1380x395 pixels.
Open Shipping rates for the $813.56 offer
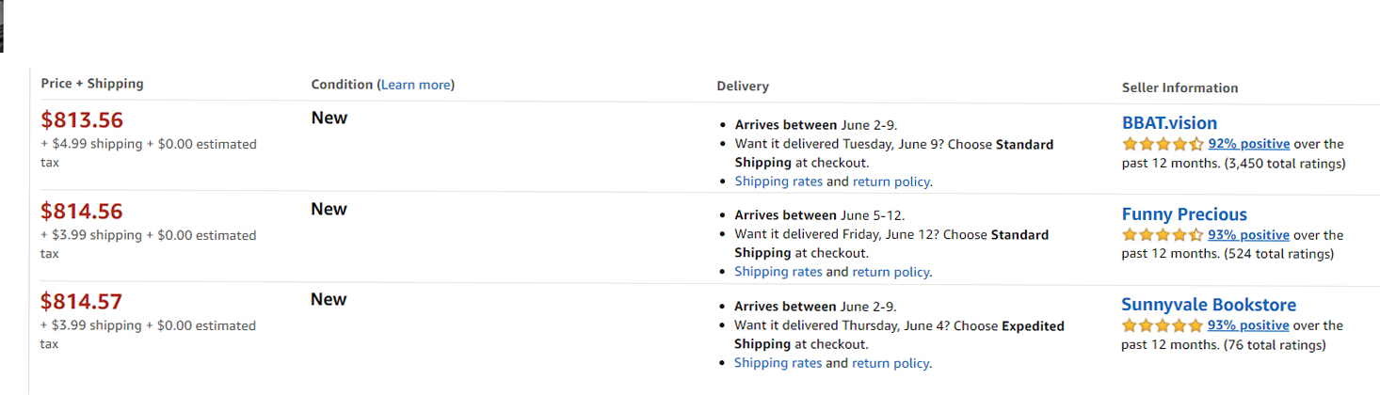click(778, 182)
